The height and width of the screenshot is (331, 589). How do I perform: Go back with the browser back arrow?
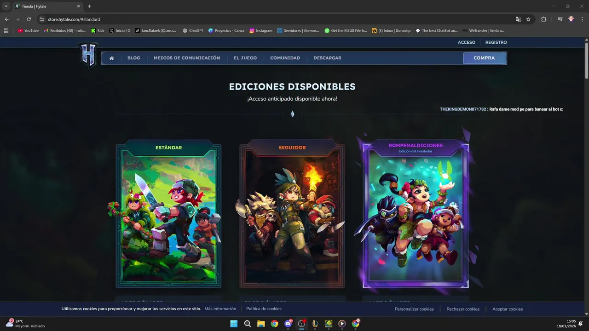pos(6,19)
